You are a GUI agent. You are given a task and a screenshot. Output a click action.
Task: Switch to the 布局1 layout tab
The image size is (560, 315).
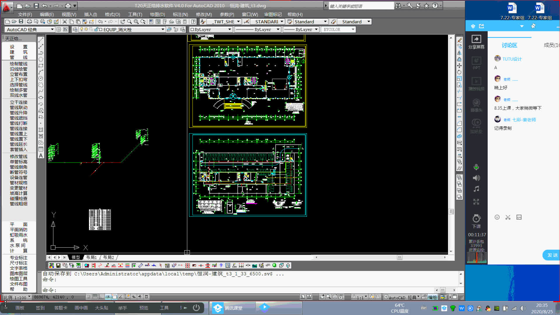click(91, 257)
